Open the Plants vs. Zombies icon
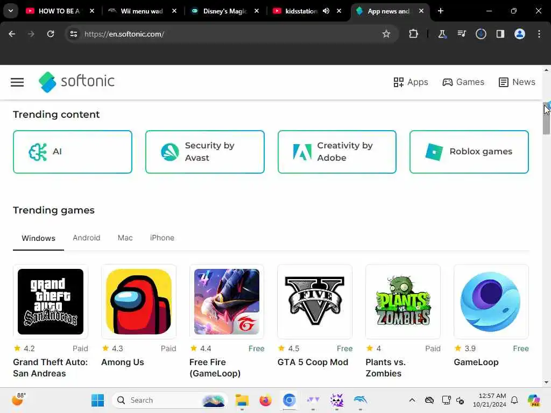 [403, 302]
